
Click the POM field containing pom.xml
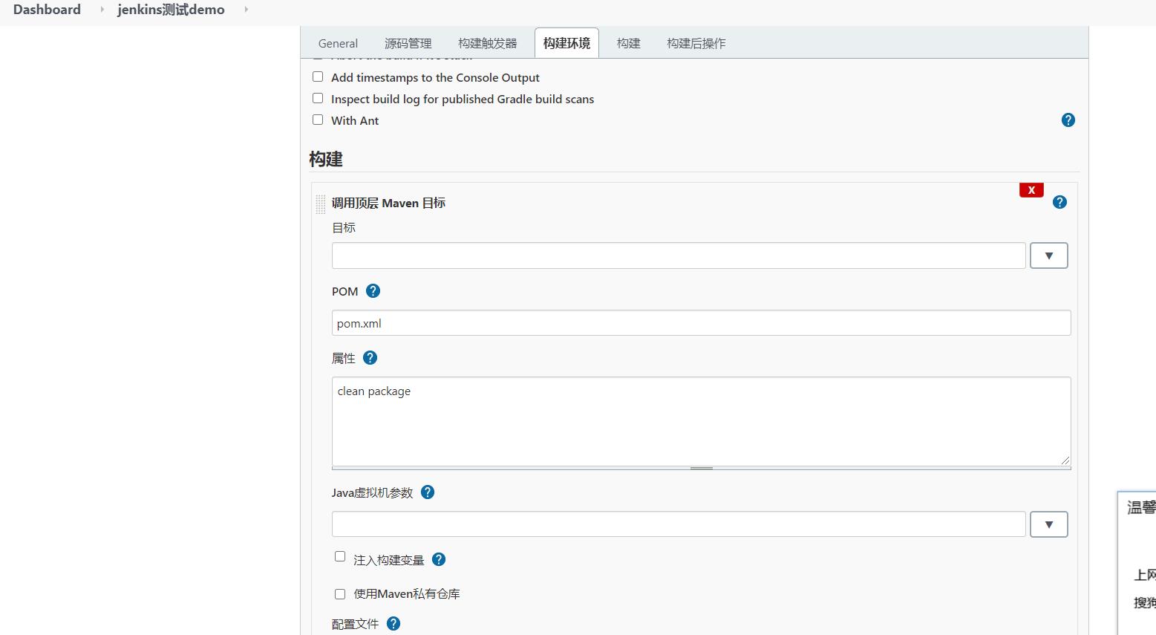(702, 323)
